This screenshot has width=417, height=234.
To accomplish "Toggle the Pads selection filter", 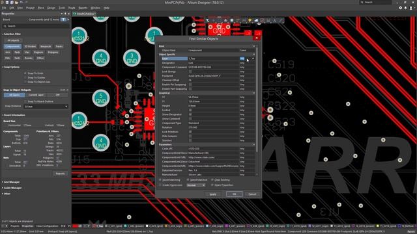I will pos(18,52).
